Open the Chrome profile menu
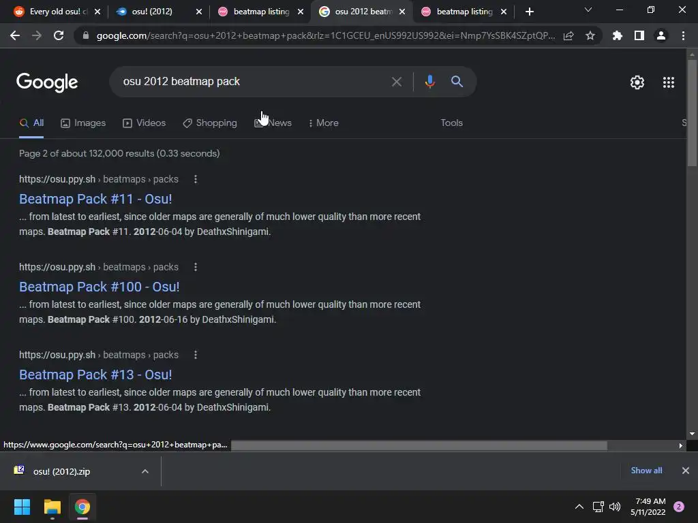Viewport: 698px width, 523px height. (661, 35)
